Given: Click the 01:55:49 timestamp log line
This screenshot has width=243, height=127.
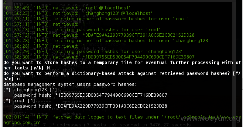Looking at the screenshot, I should pos(67,8).
